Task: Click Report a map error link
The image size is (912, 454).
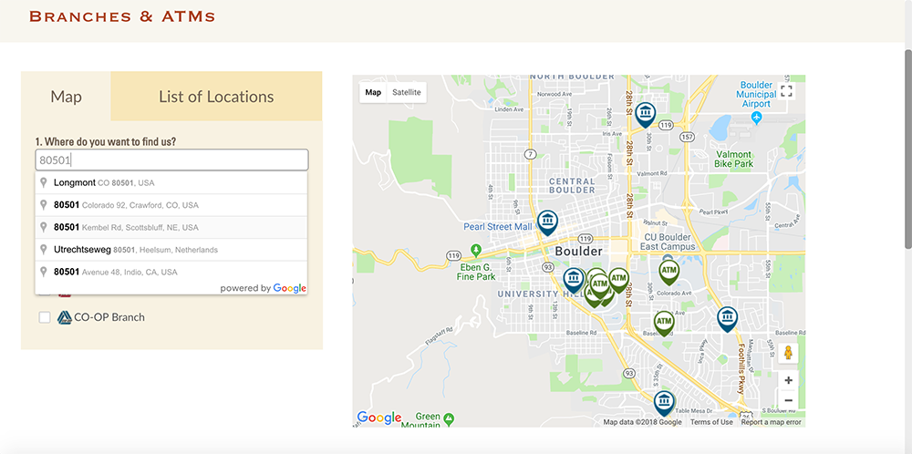Action: click(x=772, y=423)
